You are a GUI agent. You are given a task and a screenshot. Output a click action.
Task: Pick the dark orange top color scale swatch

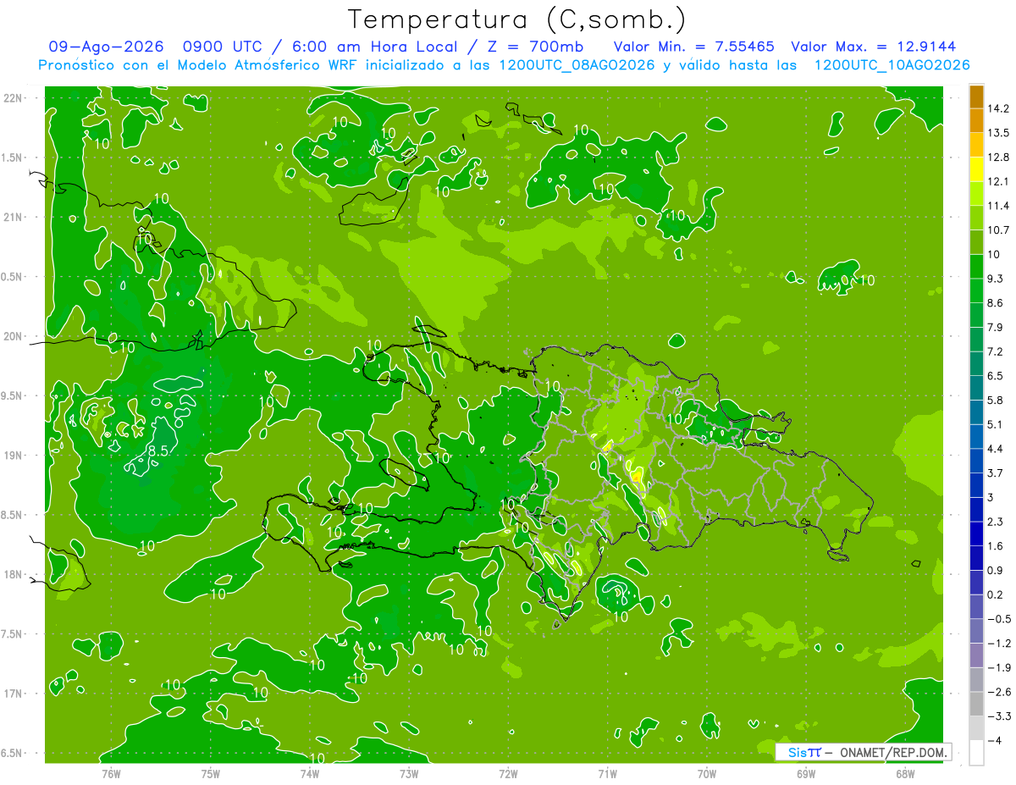click(976, 97)
